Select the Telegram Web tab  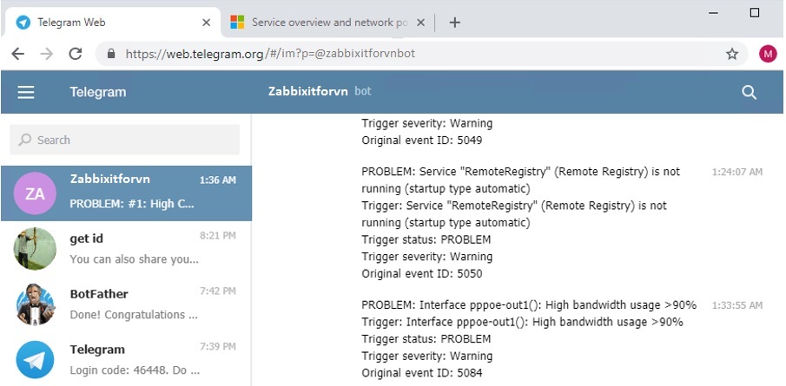[x=104, y=23]
